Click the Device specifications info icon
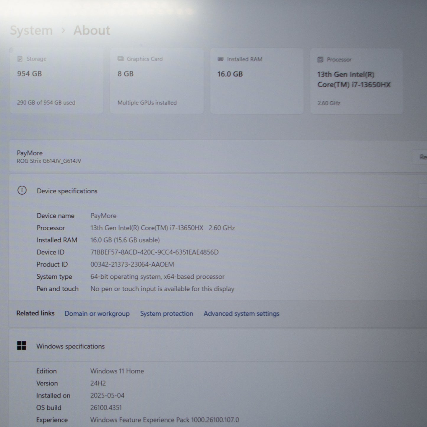Viewport: 427px width, 427px height. coord(22,191)
